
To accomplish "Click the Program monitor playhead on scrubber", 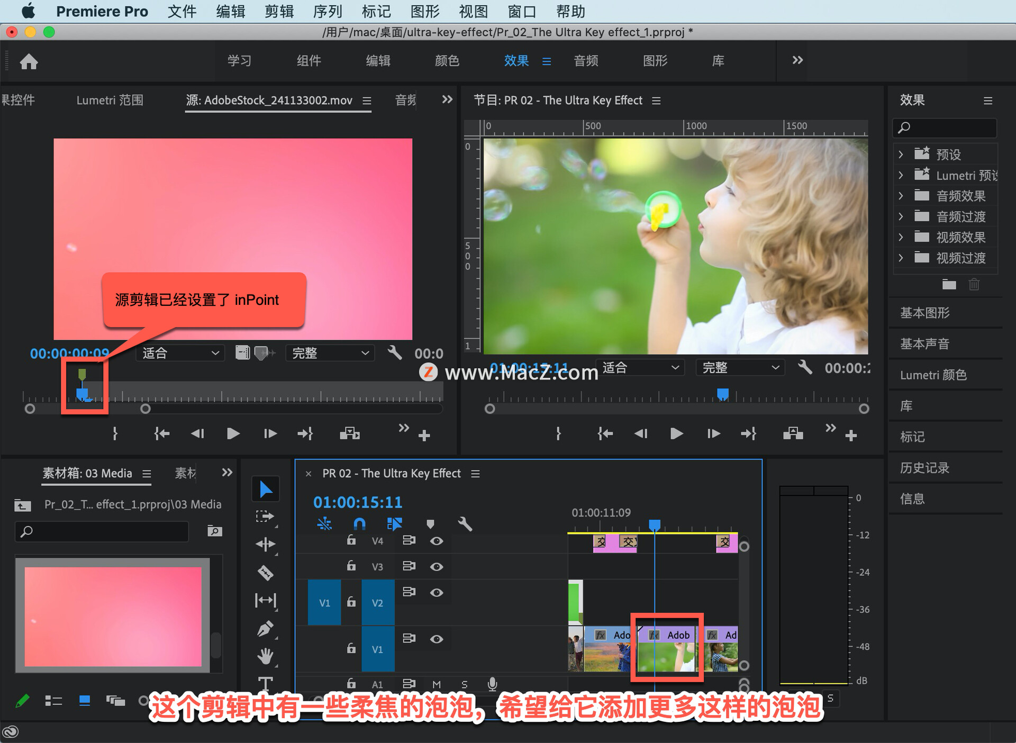I will tap(722, 395).
